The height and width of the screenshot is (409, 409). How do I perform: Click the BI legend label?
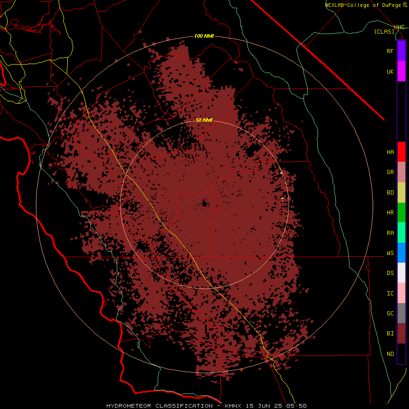390,334
